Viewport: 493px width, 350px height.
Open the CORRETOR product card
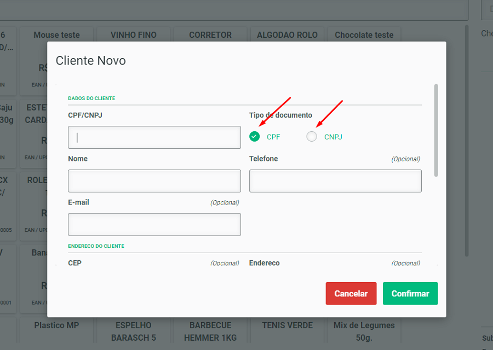210,34
